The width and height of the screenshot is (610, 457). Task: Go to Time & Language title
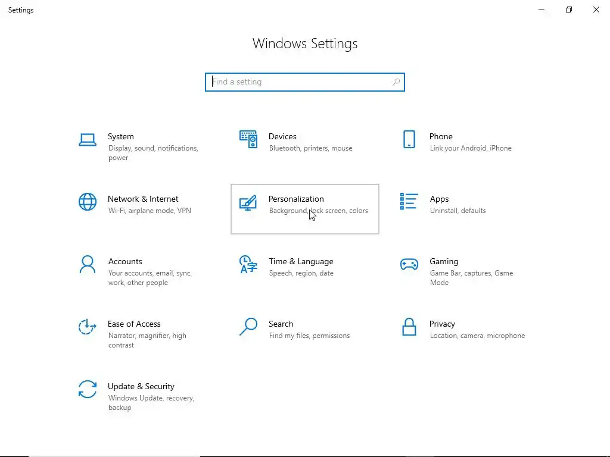[301, 262]
